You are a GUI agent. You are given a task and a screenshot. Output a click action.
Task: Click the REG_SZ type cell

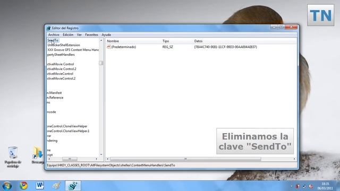[x=168, y=47]
